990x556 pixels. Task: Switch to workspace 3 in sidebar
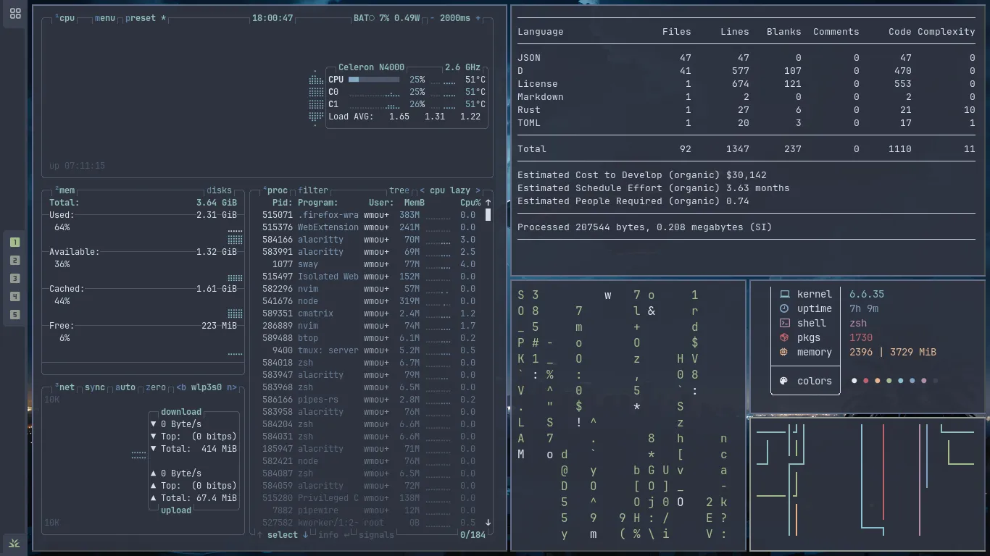tap(14, 278)
